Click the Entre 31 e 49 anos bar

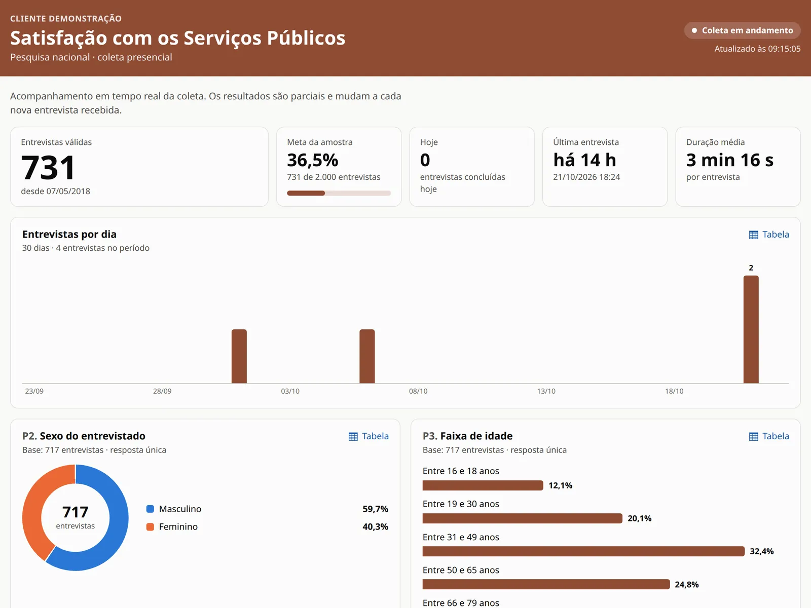tap(583, 551)
